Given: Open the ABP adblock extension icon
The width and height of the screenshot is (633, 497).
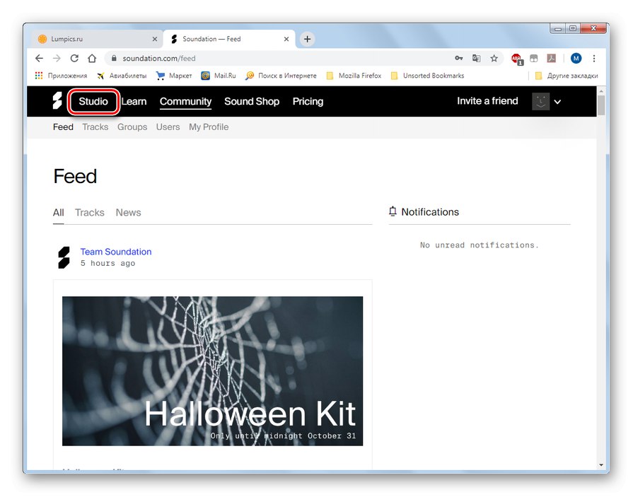Looking at the screenshot, I should click(516, 59).
